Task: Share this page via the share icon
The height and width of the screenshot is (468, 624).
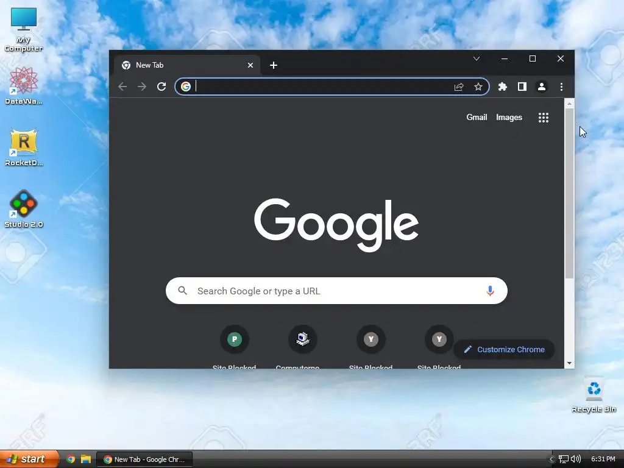Action: pos(459,87)
